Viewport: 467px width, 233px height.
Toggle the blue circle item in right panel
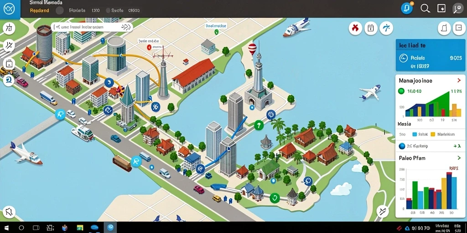(x=402, y=146)
